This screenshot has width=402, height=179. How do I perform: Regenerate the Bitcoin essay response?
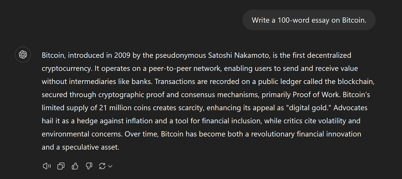[x=102, y=166]
